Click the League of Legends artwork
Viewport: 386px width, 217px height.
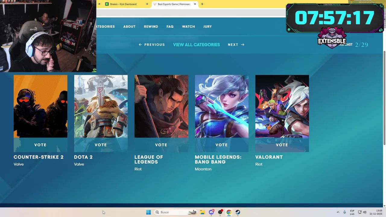point(161,106)
